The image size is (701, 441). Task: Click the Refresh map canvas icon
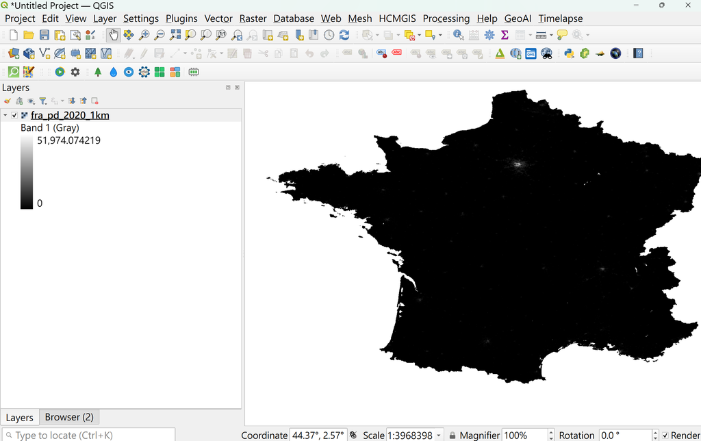tap(344, 35)
